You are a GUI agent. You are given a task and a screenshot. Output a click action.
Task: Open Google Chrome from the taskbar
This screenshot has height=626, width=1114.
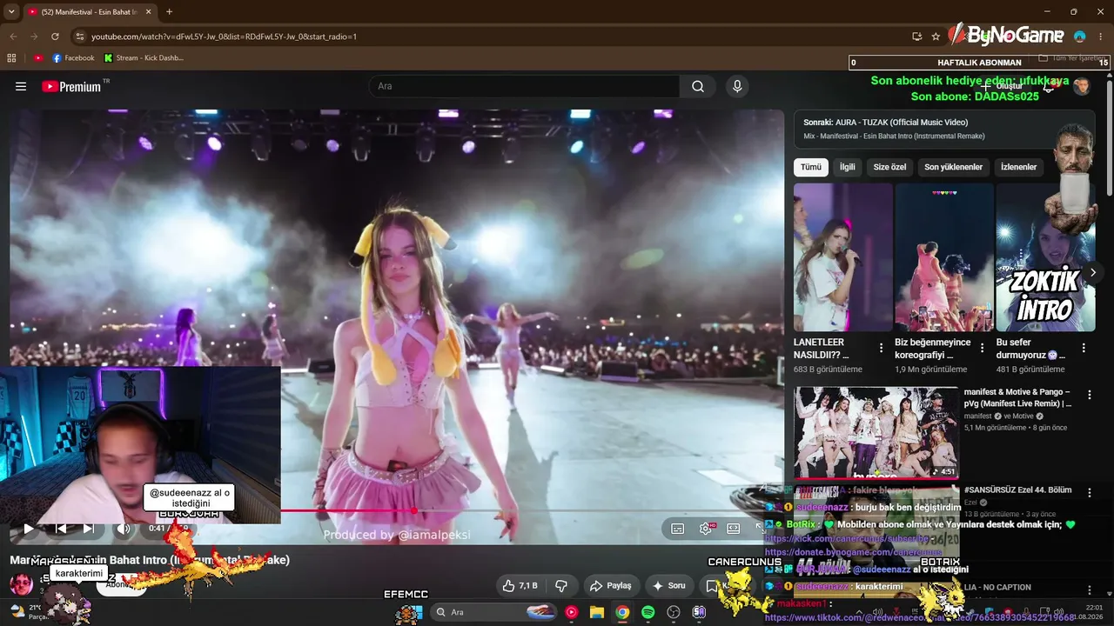click(622, 612)
